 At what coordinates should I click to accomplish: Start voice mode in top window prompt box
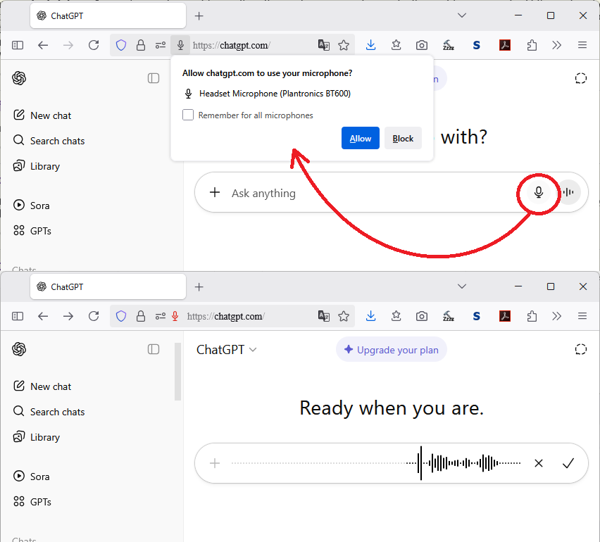568,192
